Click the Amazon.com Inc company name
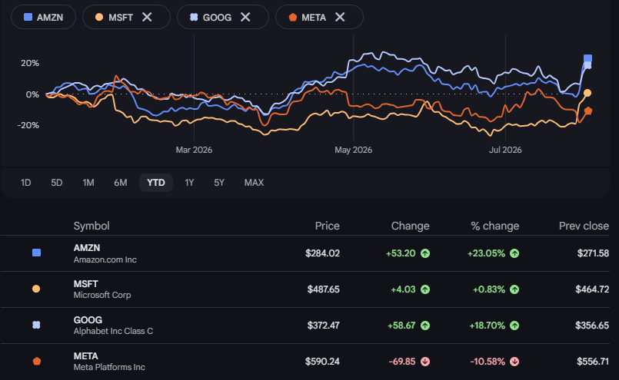The height and width of the screenshot is (380, 619). [x=105, y=259]
